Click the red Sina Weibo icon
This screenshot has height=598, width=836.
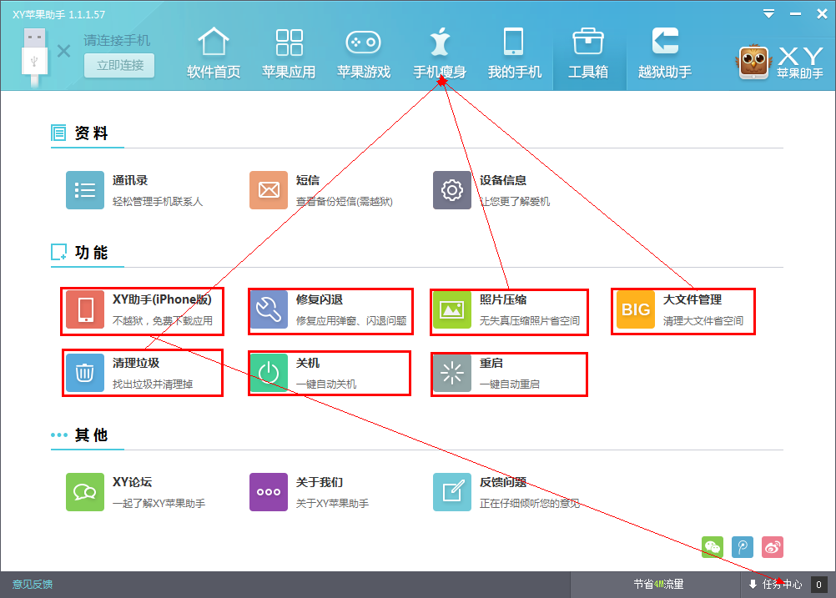[x=773, y=547]
